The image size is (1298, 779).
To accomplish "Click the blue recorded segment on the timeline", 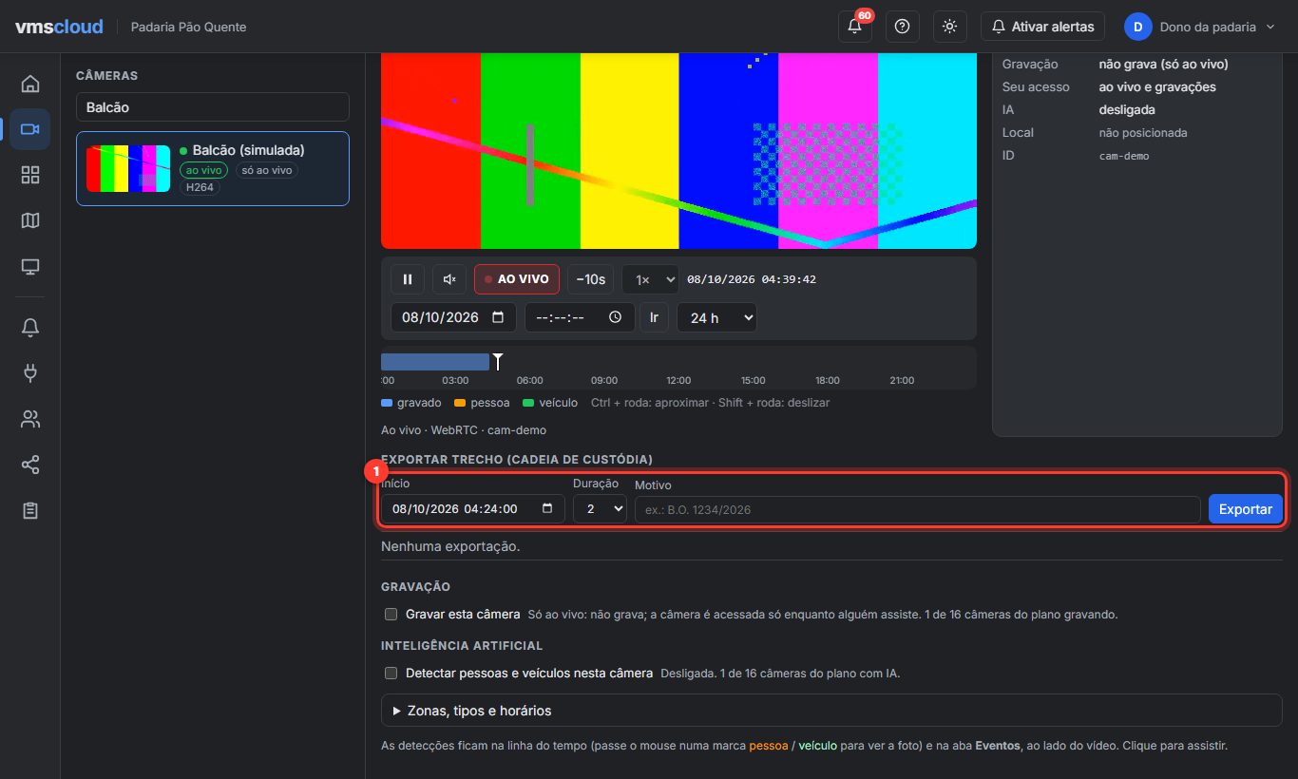I will click(435, 362).
